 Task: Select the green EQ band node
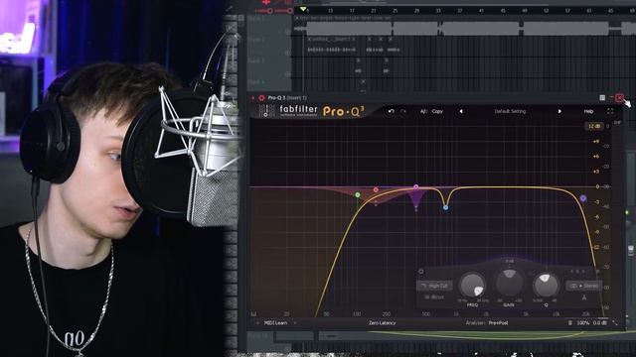(x=358, y=195)
